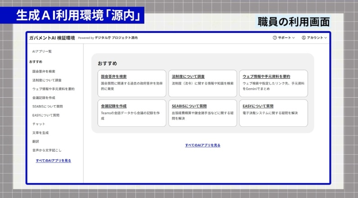Viewport: 358px width, 198px height.
Task: Open the 法制度について調査 recommended card
Action: pyautogui.click(x=202, y=83)
